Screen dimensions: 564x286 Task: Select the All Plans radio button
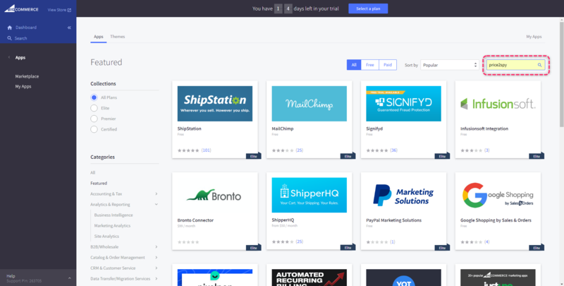(x=94, y=97)
